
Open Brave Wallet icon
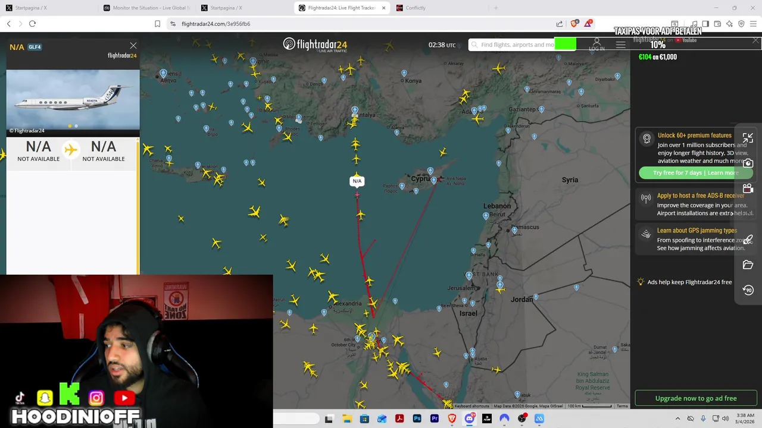pos(717,24)
